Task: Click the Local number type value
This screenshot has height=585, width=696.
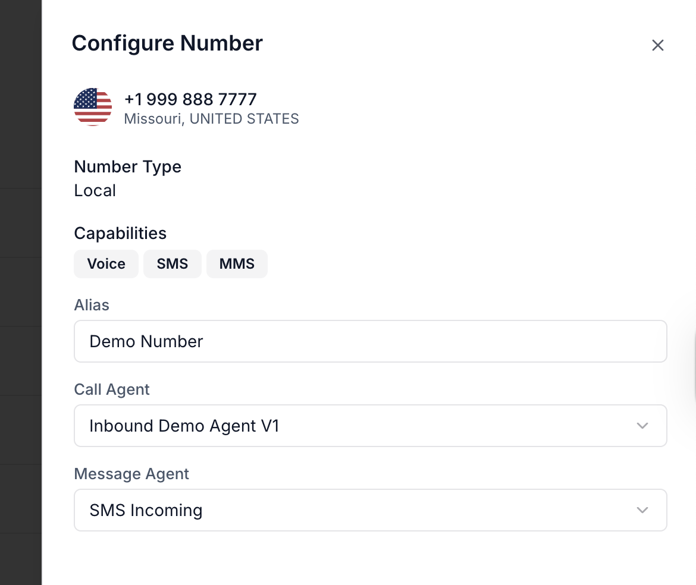Action: (x=95, y=191)
